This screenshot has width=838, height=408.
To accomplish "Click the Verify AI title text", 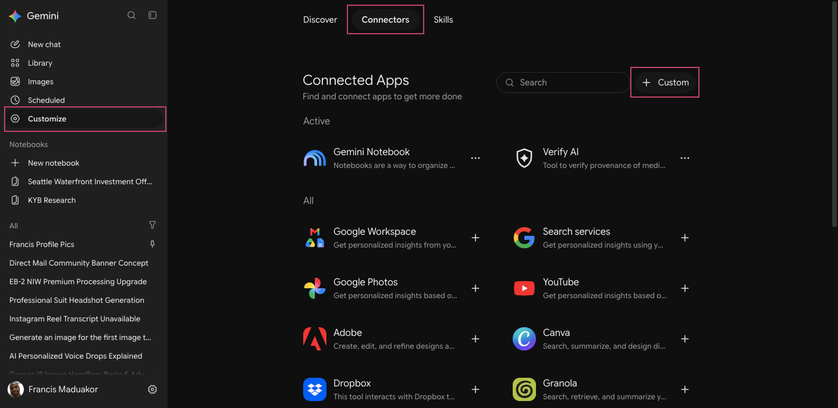I will tap(560, 152).
